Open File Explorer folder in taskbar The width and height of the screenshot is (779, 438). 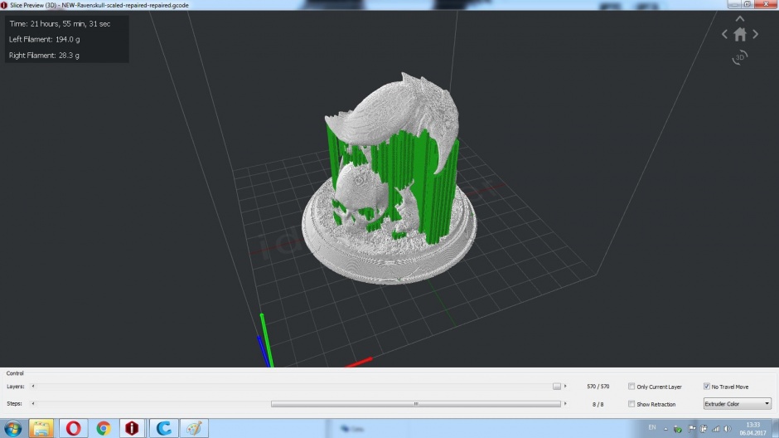point(41,428)
